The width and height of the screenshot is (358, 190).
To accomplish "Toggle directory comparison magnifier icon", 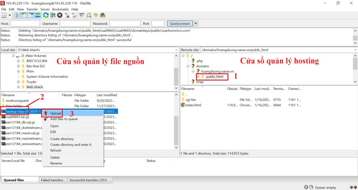I will click(89, 15).
